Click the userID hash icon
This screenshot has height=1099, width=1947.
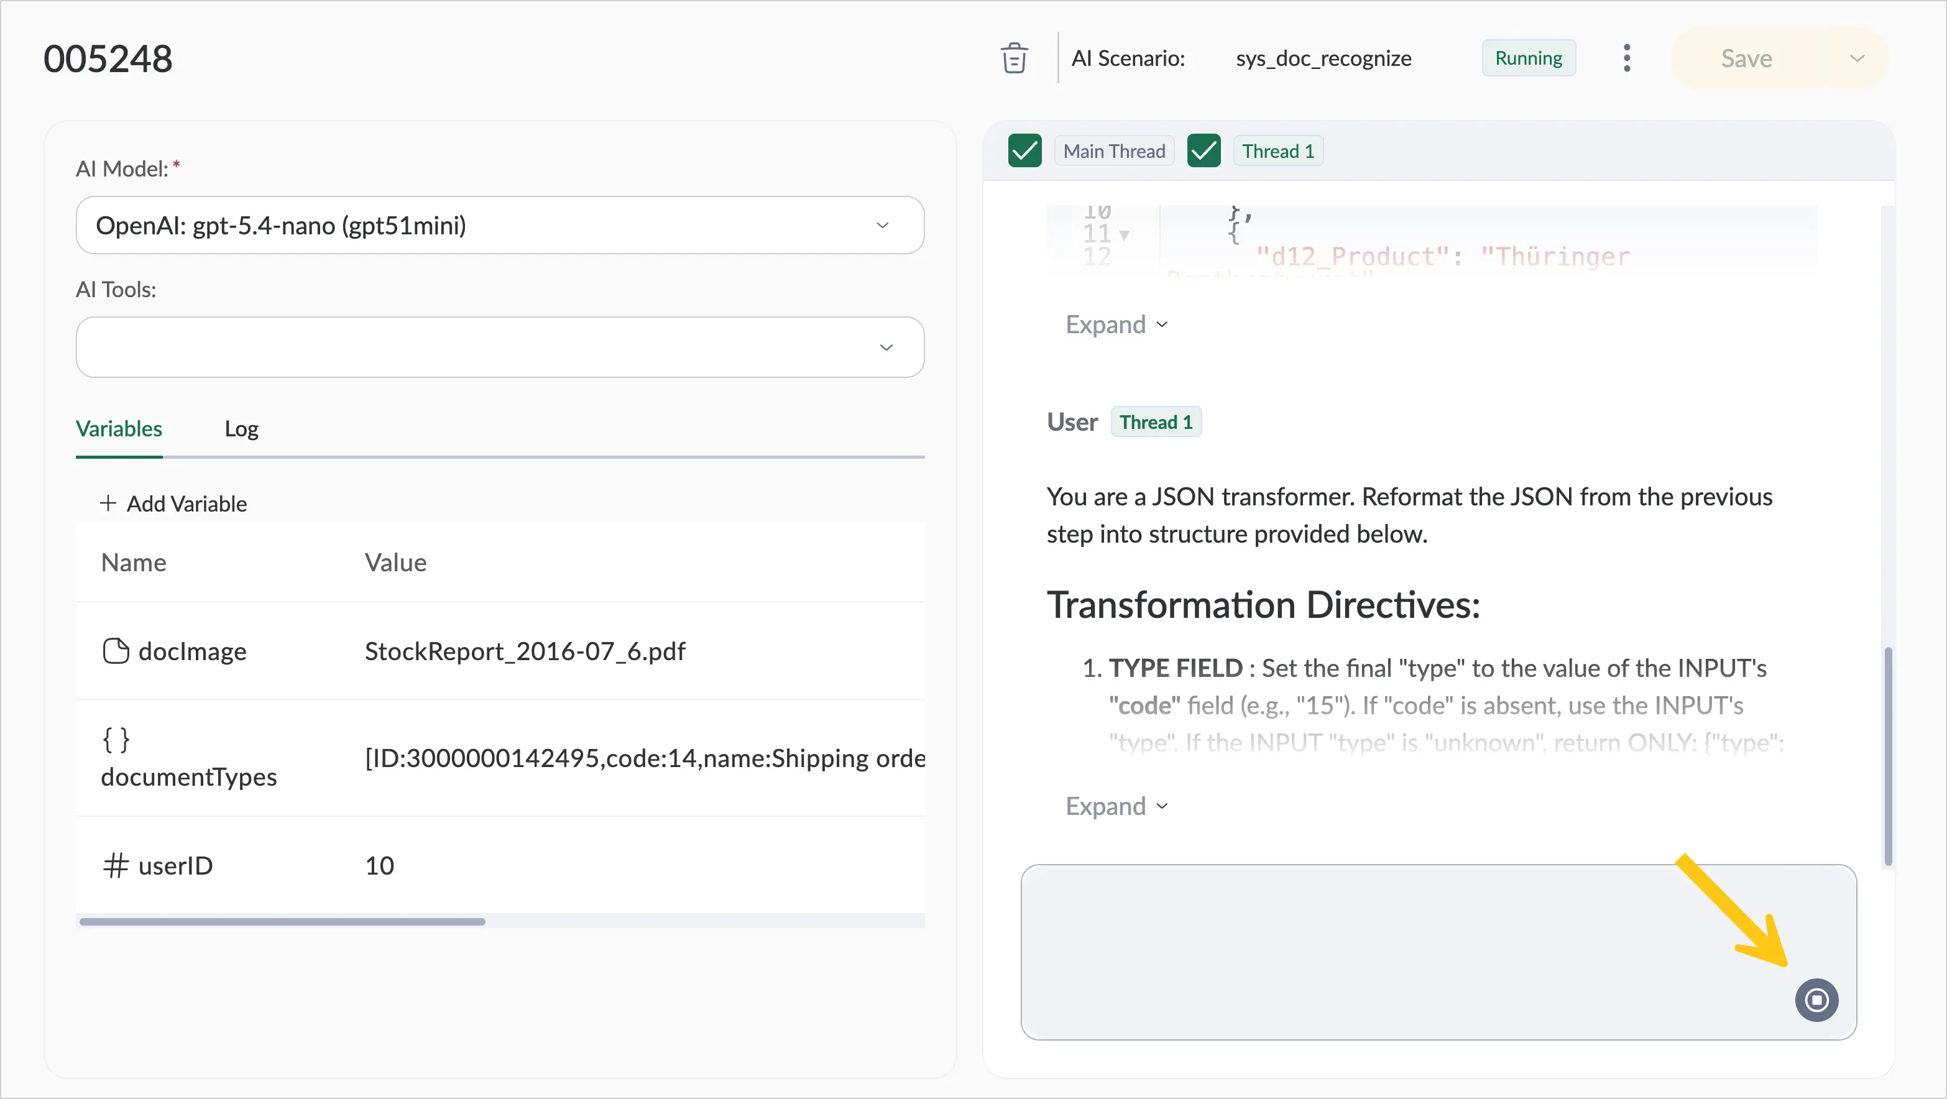pyautogui.click(x=116, y=865)
